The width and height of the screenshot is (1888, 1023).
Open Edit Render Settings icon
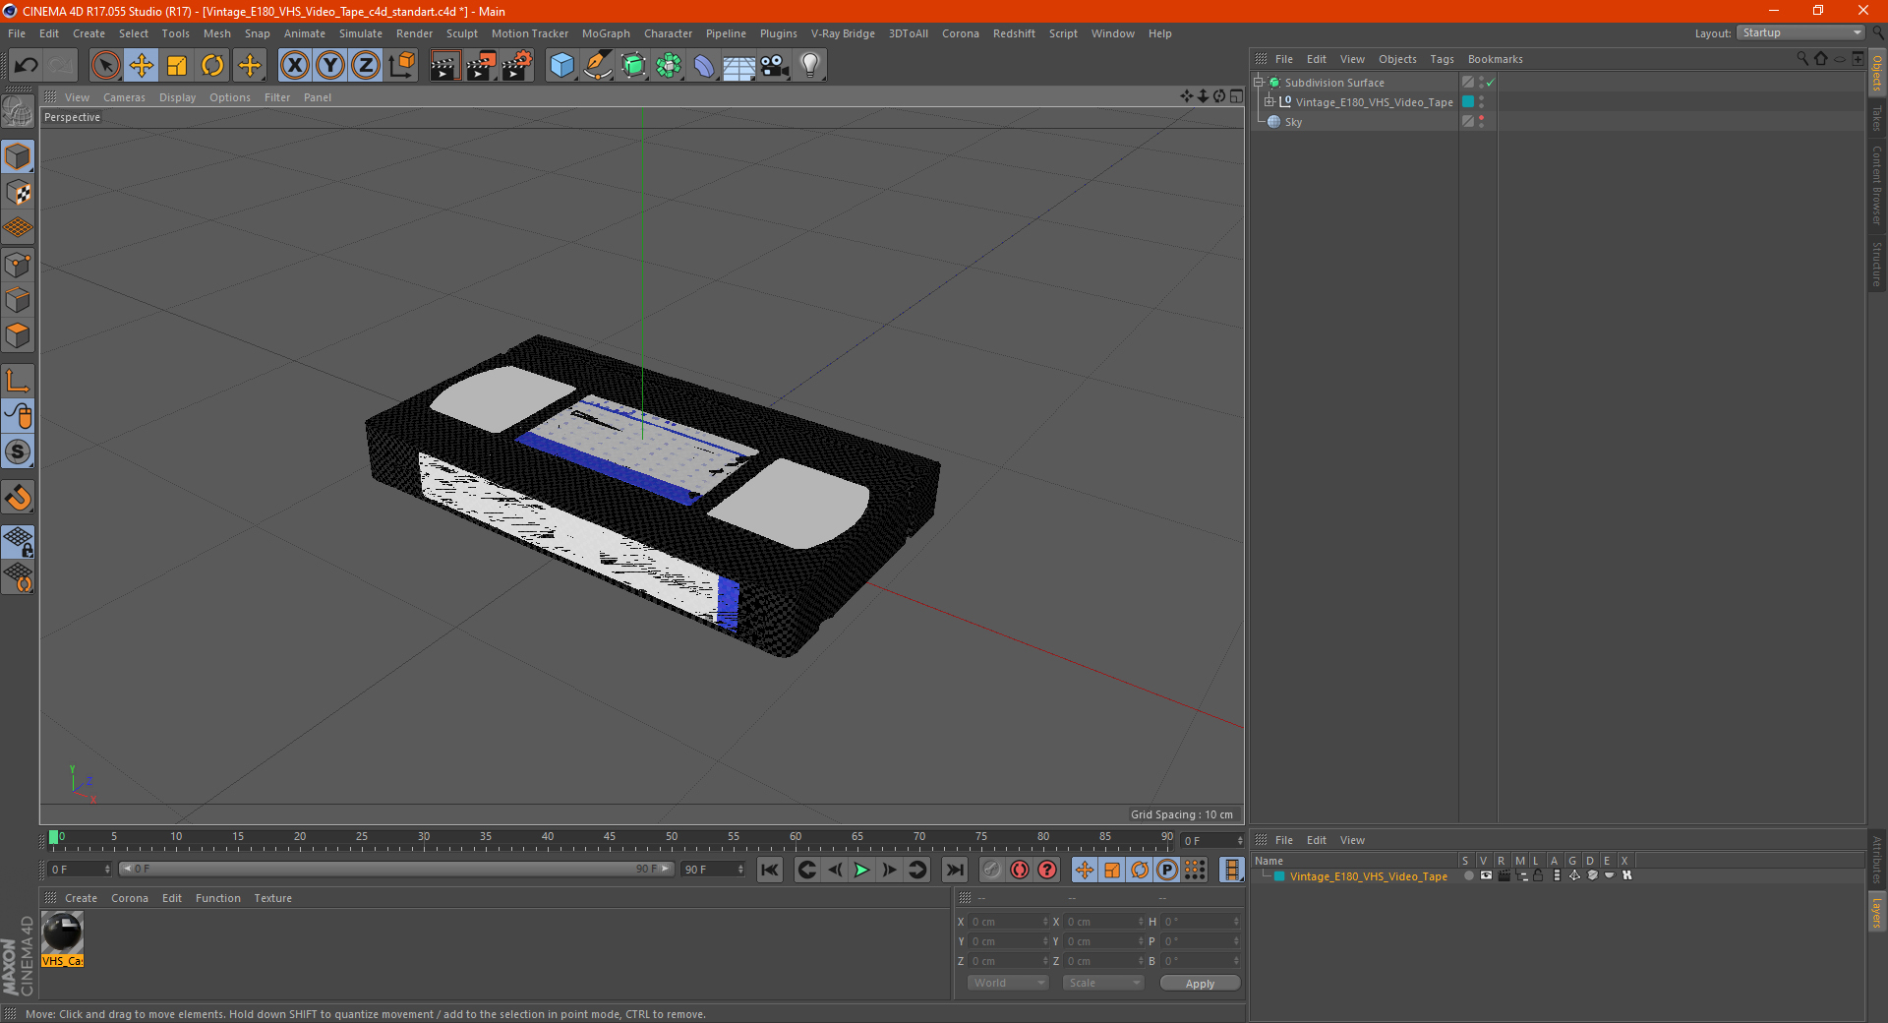tap(517, 66)
